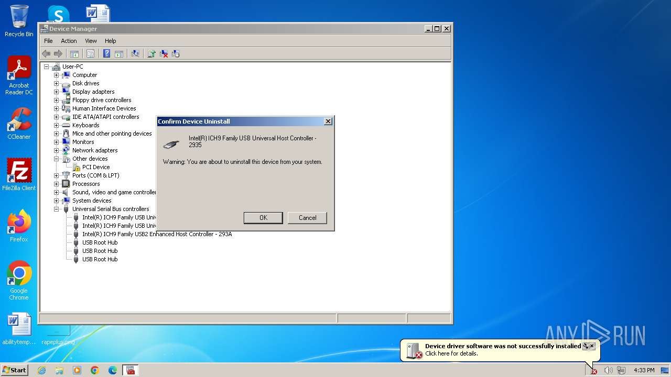
Task: Open the Recycle Bin desktop icon
Action: tap(19, 21)
